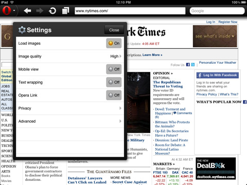Reload the page
Image resolution: width=247 pixels, height=185 pixels.
pos(52,11)
